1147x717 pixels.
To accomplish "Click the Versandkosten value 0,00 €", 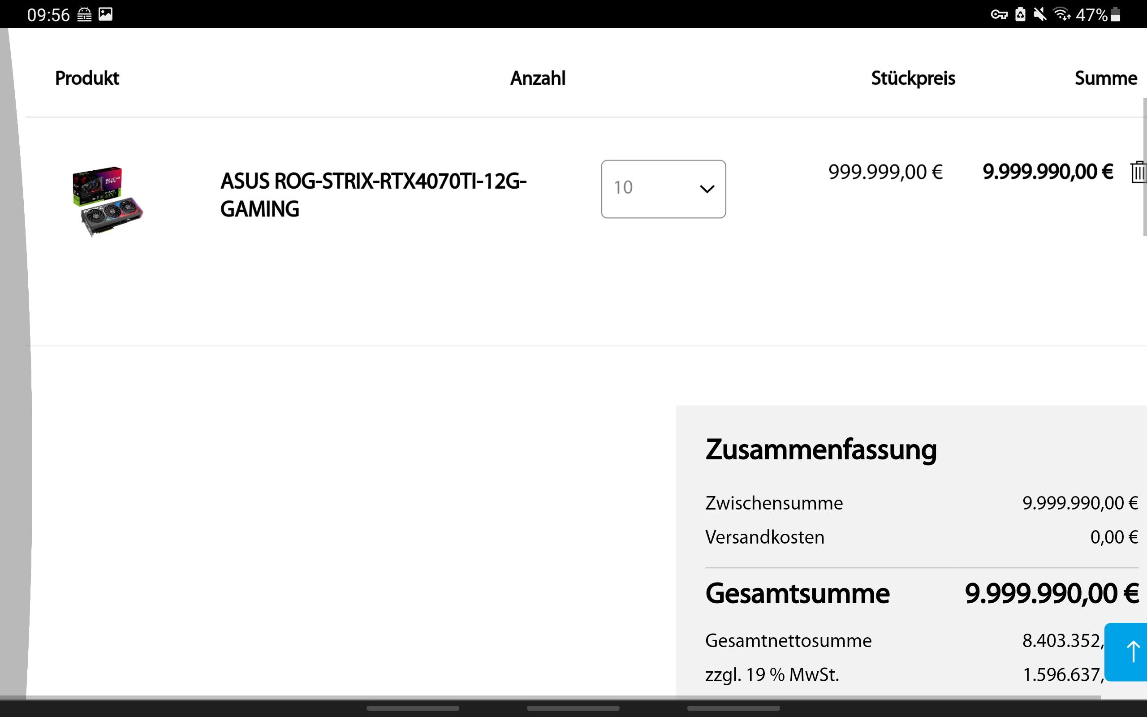I will [1114, 537].
